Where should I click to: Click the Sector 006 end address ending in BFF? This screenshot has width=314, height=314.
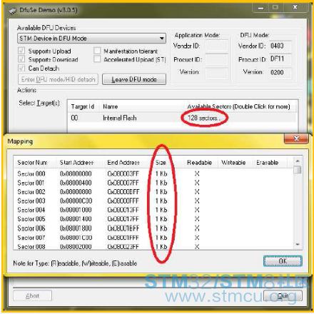pyautogui.click(x=123, y=228)
